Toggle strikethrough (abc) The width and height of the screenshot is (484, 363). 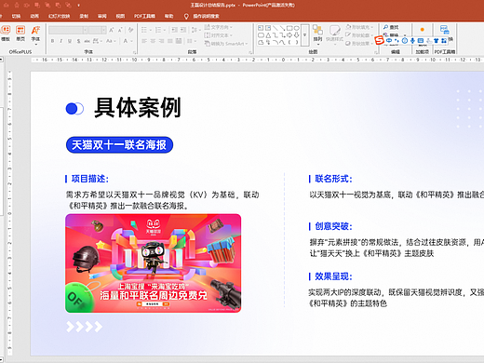point(87,41)
